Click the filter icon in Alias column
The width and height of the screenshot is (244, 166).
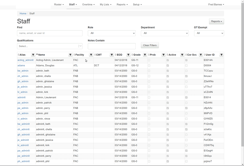tap(33, 55)
